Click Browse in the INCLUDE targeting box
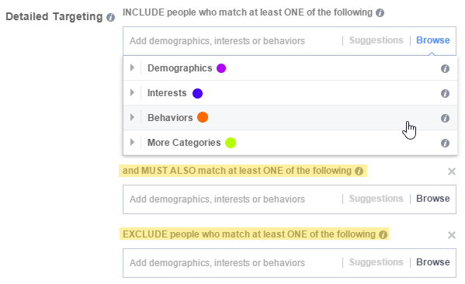This screenshot has height=284, width=465. (x=432, y=40)
